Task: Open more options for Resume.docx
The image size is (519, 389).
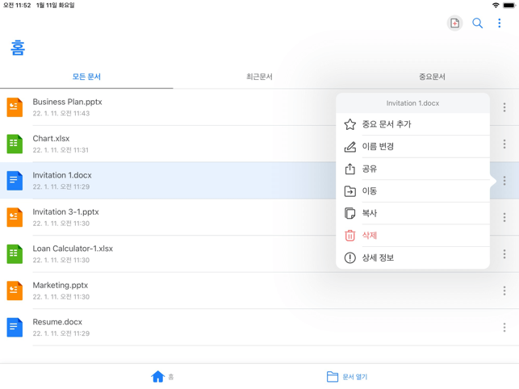Action: [x=504, y=328]
